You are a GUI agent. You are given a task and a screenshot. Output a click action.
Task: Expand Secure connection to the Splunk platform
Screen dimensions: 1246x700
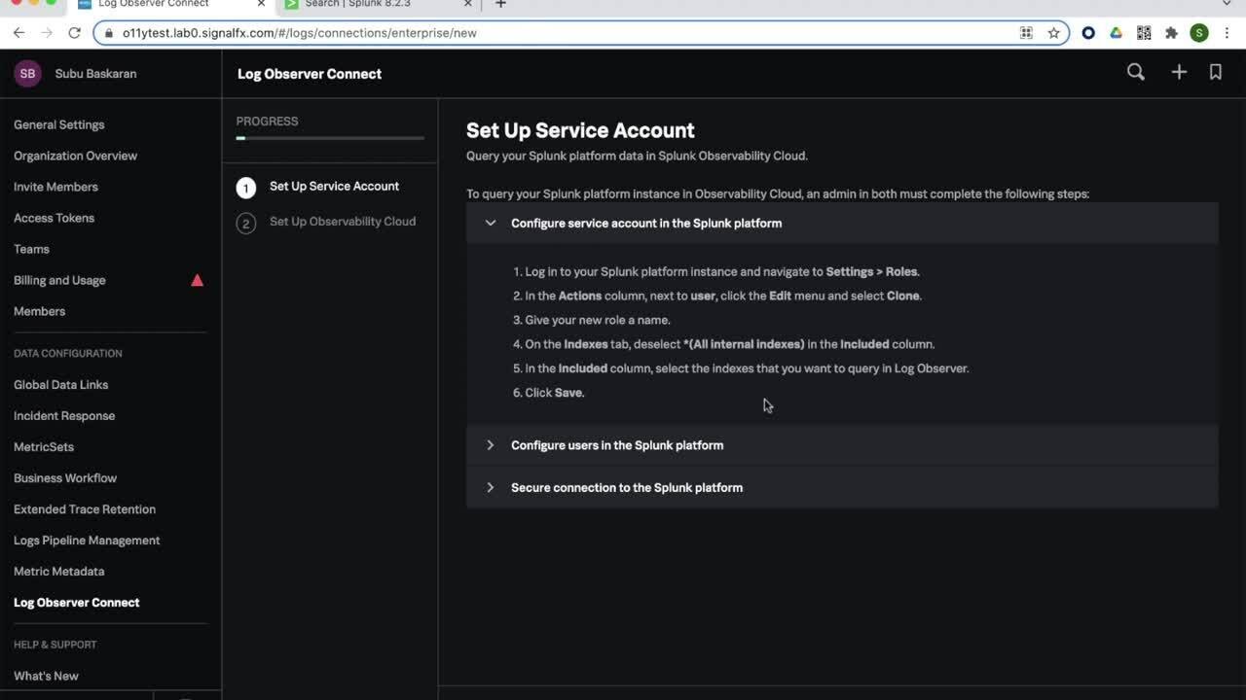point(842,487)
